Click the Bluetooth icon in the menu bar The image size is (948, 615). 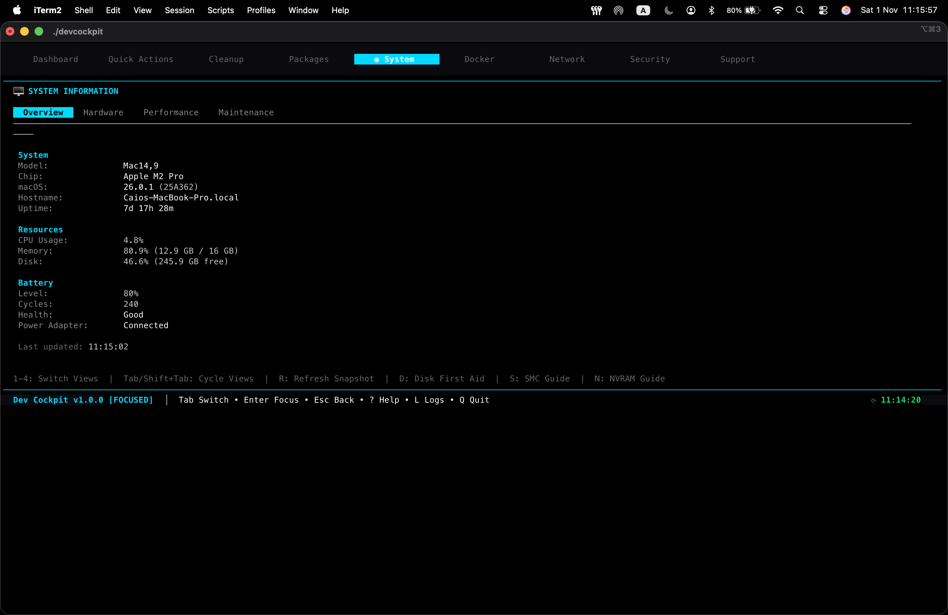(712, 10)
